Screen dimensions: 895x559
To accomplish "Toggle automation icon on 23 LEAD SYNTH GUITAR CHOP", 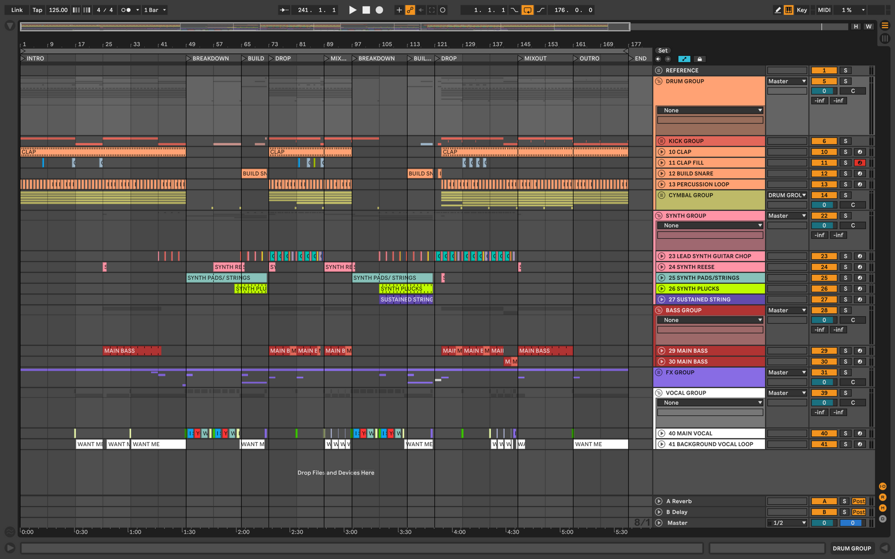I will [860, 256].
